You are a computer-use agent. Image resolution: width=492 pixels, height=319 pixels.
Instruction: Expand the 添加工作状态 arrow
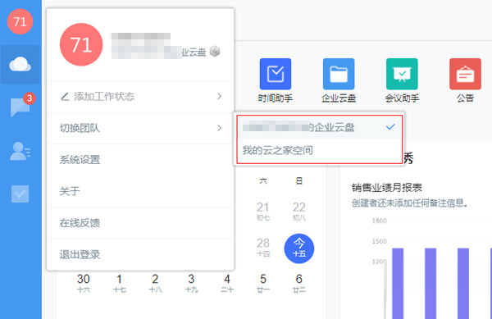219,96
